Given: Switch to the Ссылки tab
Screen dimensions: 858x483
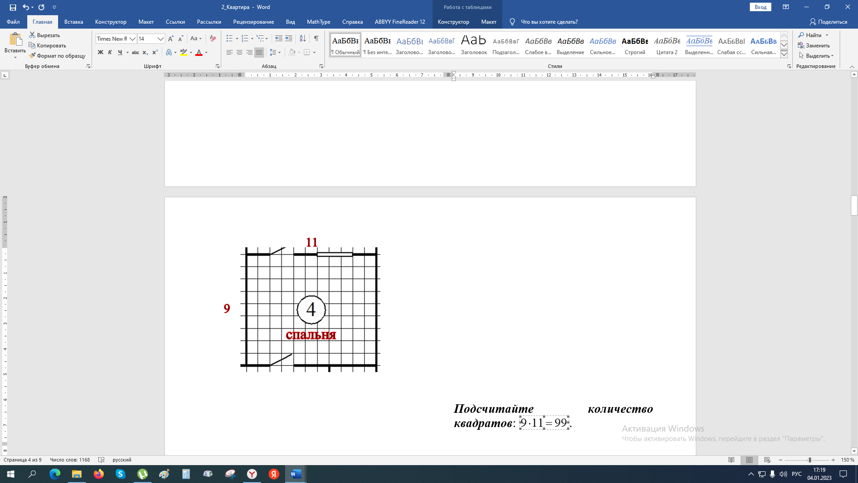Looking at the screenshot, I should pos(175,21).
